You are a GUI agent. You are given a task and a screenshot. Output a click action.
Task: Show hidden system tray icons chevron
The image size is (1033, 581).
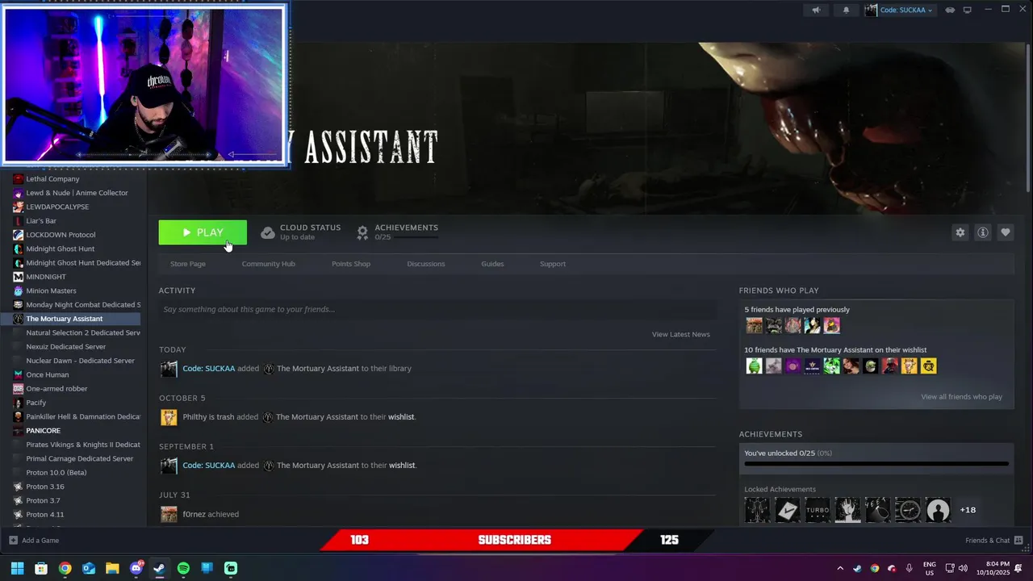pyautogui.click(x=840, y=568)
